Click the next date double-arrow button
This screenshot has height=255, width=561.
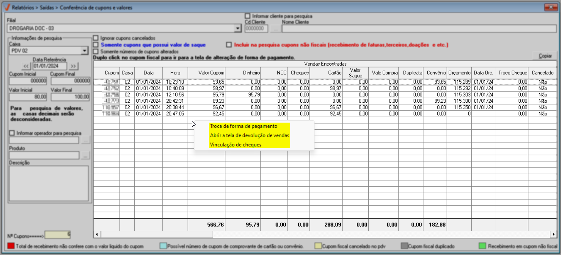[x=73, y=66]
